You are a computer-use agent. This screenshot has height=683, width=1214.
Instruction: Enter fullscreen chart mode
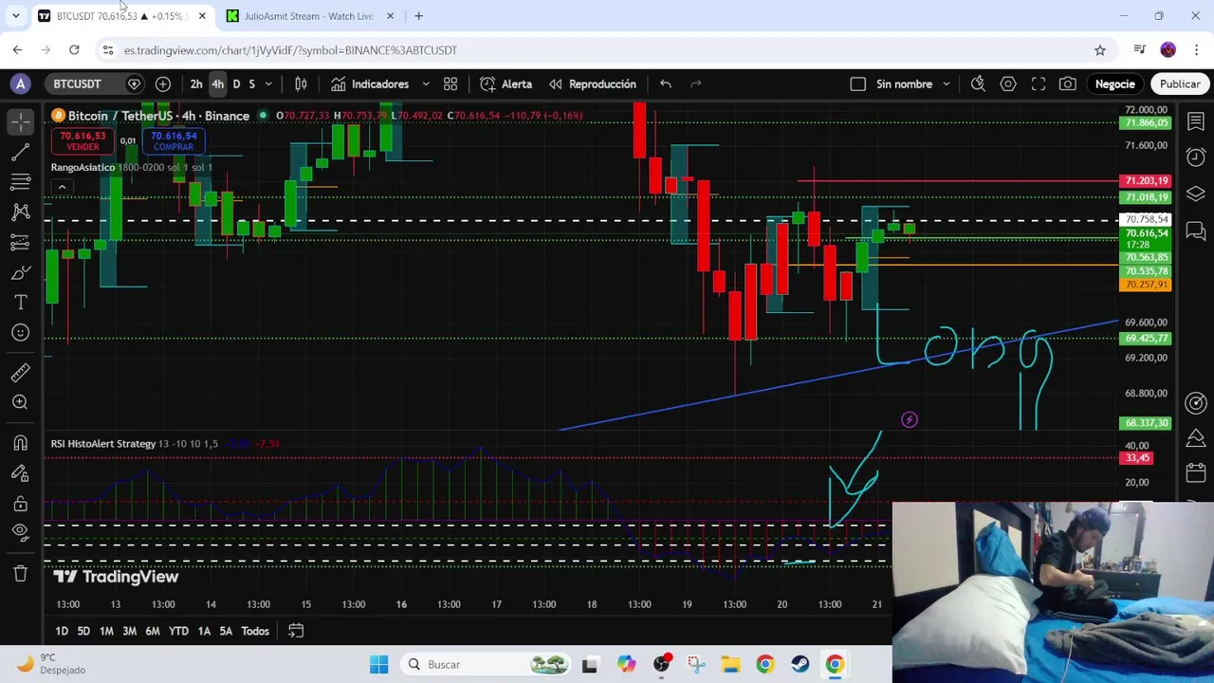click(x=1039, y=84)
